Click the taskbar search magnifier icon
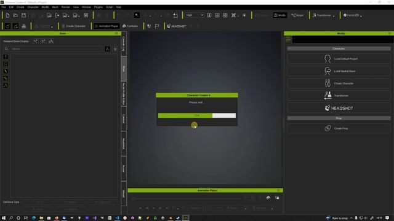Image resolution: width=394 pixels, height=221 pixels. [x=11, y=218]
